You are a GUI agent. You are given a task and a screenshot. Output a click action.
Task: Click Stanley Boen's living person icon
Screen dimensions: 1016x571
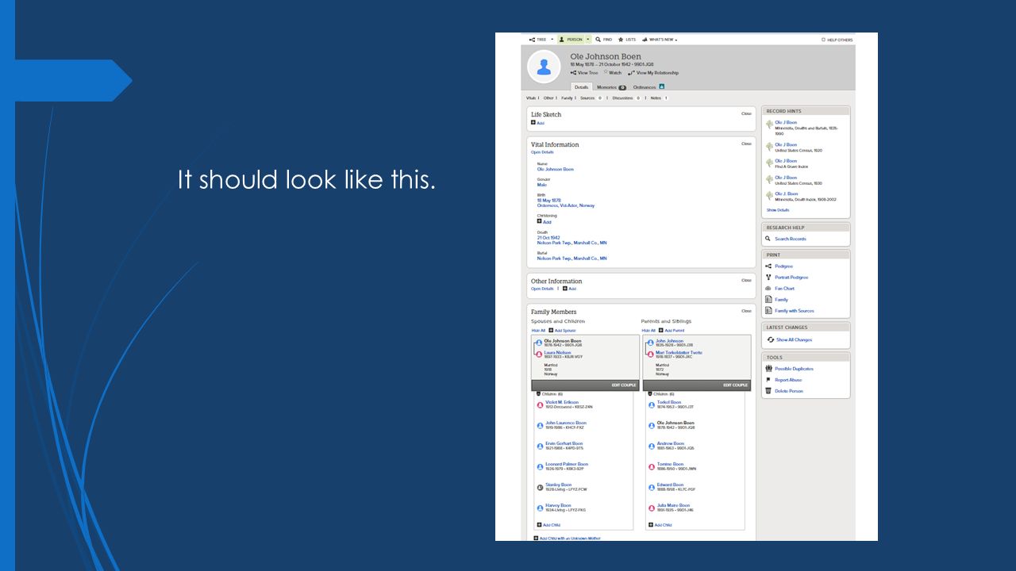point(541,487)
